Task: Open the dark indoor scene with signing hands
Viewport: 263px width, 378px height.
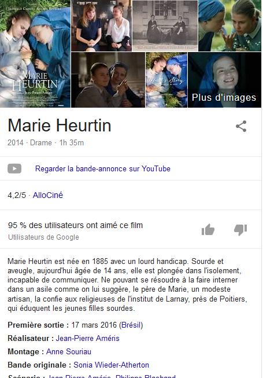Action: [108, 80]
